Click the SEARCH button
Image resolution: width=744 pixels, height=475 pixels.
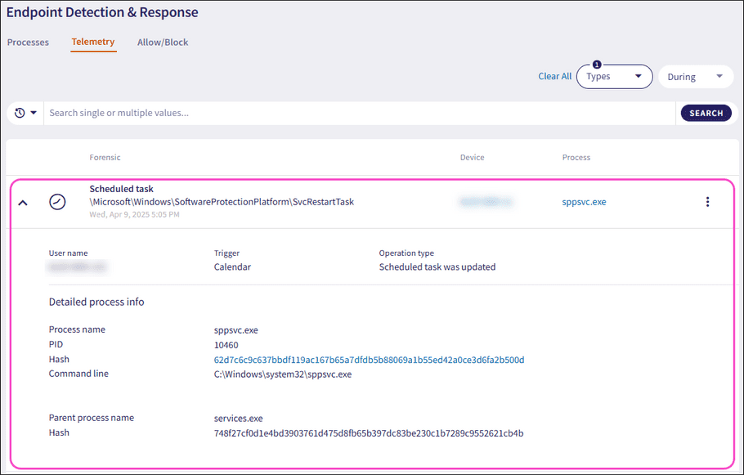point(706,113)
